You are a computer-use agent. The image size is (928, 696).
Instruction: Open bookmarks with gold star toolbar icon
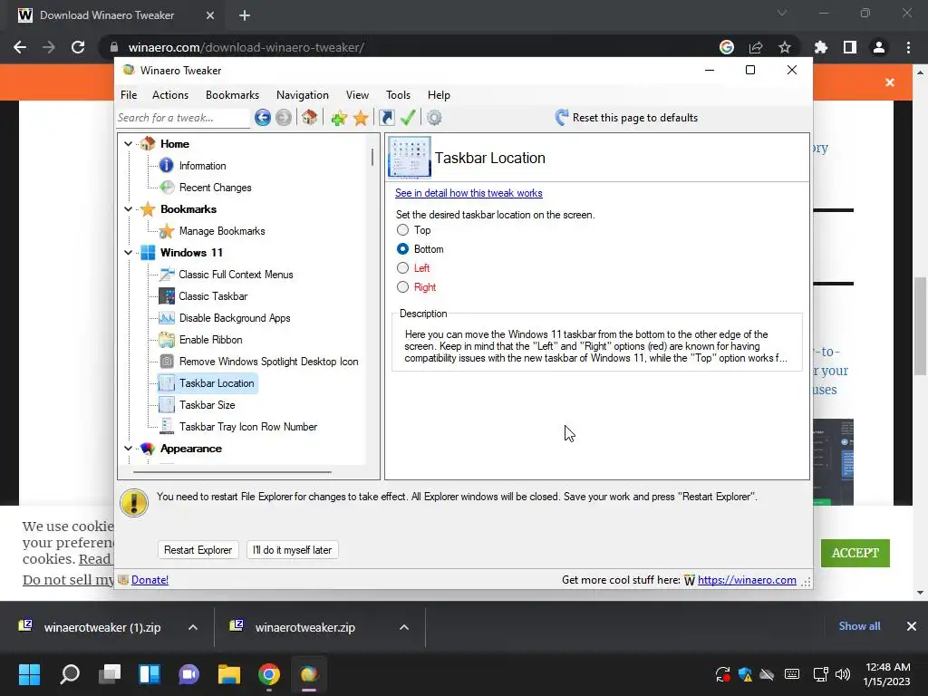click(x=361, y=118)
